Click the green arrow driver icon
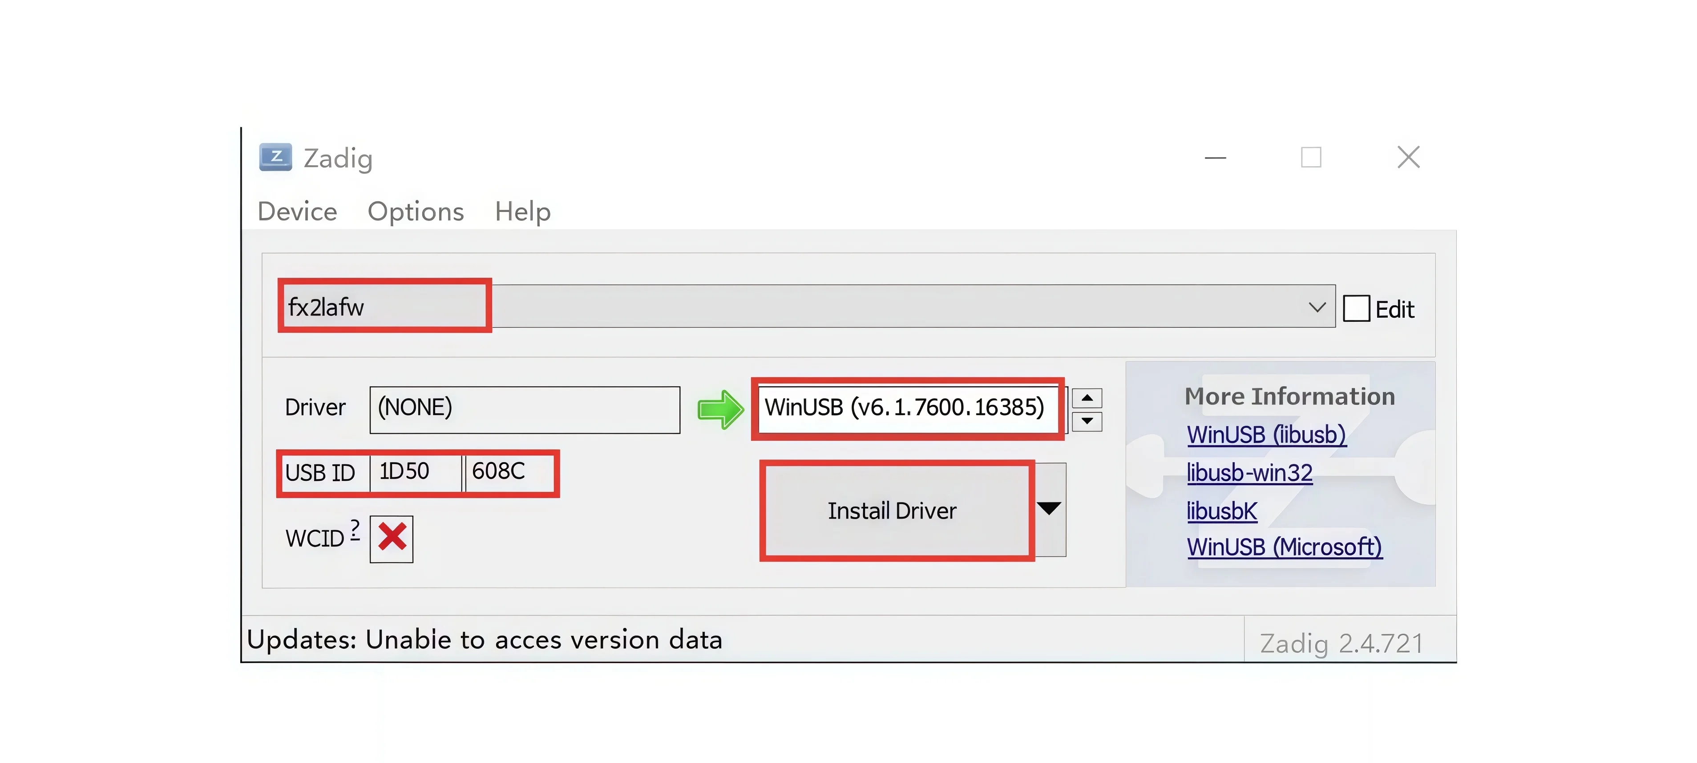Screen dimensions: 1697x763 point(721,409)
